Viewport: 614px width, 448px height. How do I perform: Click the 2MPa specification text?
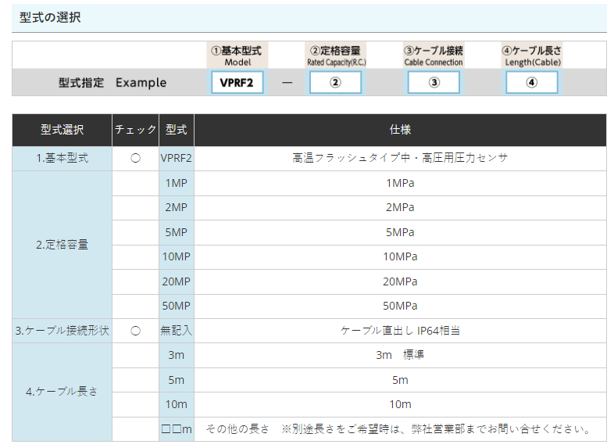(x=400, y=207)
